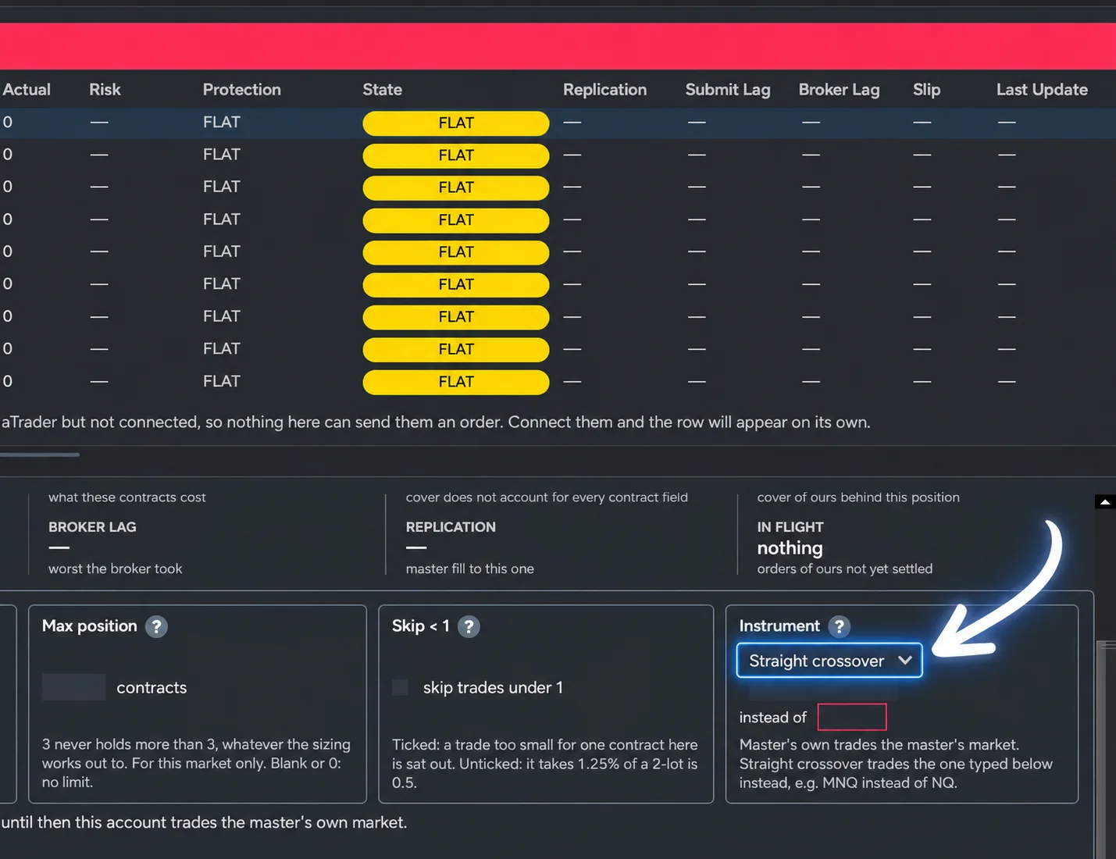This screenshot has height=859, width=1116.
Task: Sort by the Last Update column header
Action: coord(1042,90)
